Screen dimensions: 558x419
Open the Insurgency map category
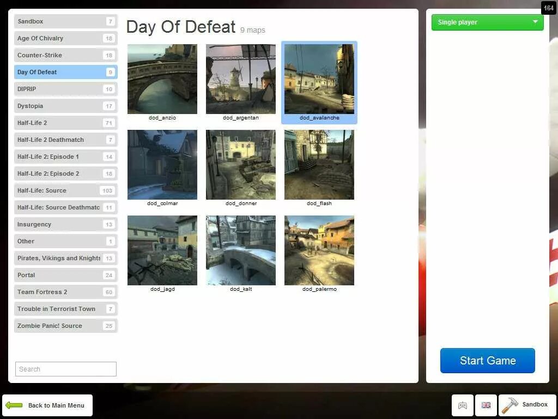tap(66, 224)
